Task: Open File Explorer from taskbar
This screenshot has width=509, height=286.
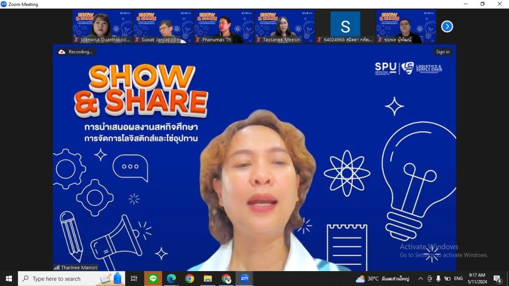Action: (208, 279)
